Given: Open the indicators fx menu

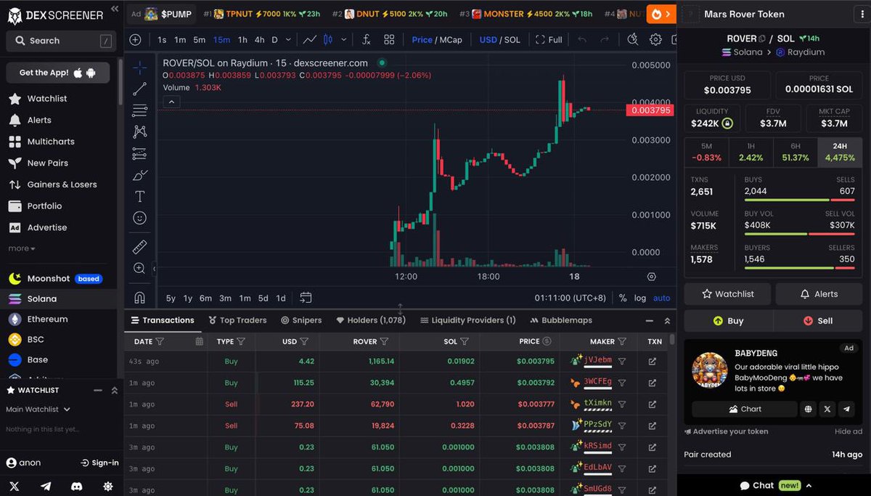Looking at the screenshot, I should [367, 40].
